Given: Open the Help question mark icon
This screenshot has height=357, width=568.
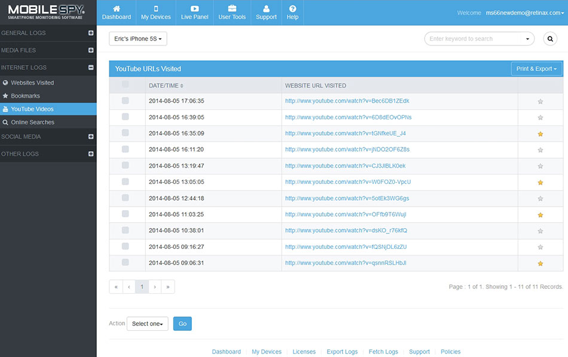Looking at the screenshot, I should pos(292,9).
